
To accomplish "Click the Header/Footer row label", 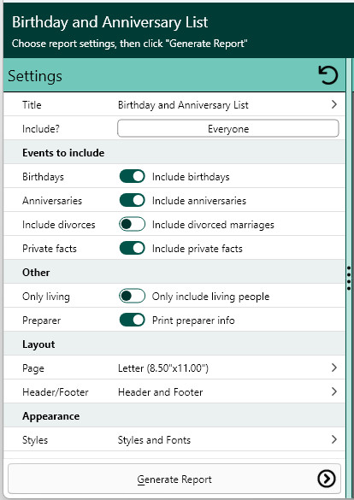I will [56, 392].
